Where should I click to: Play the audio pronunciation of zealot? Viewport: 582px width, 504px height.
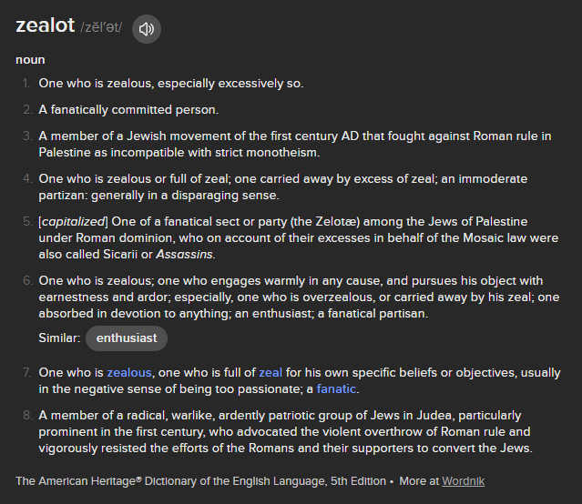coord(147,29)
